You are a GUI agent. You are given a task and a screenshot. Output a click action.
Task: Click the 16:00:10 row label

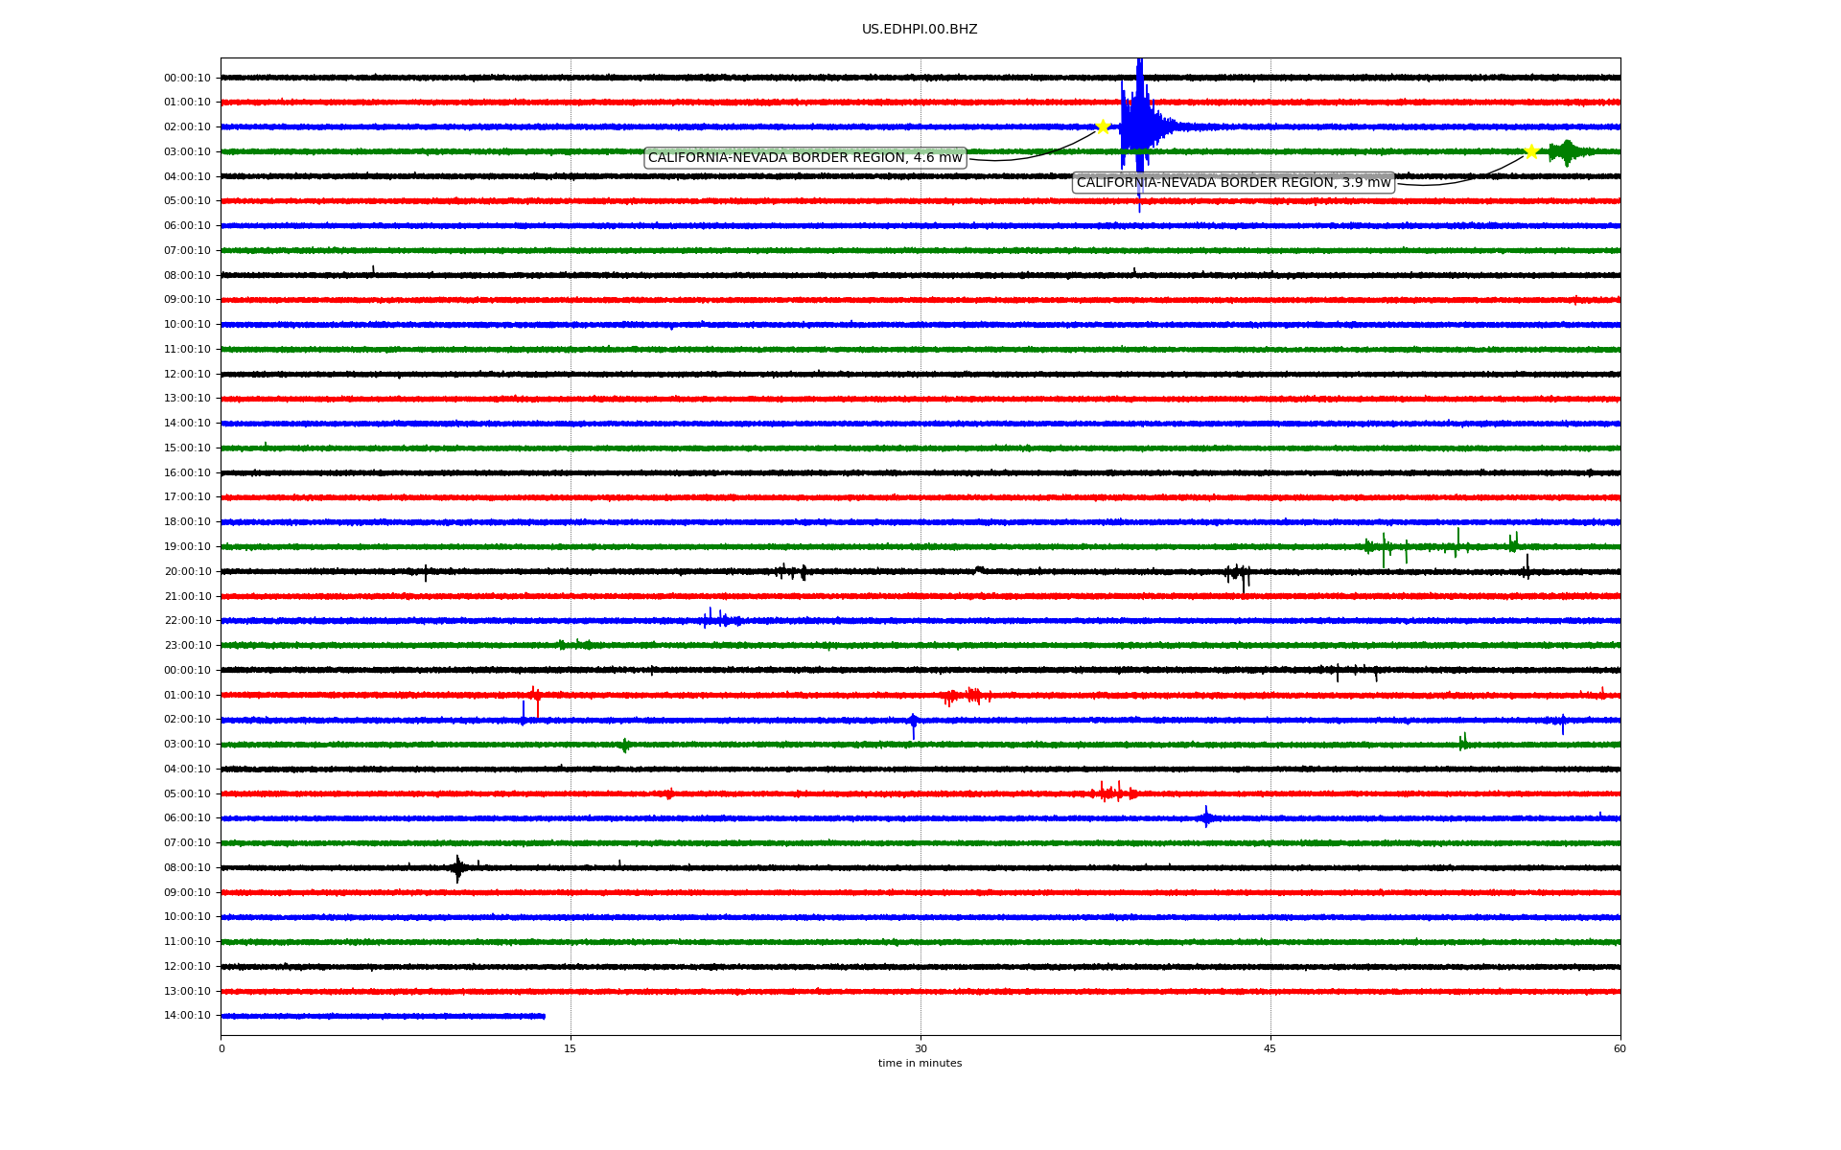187,473
